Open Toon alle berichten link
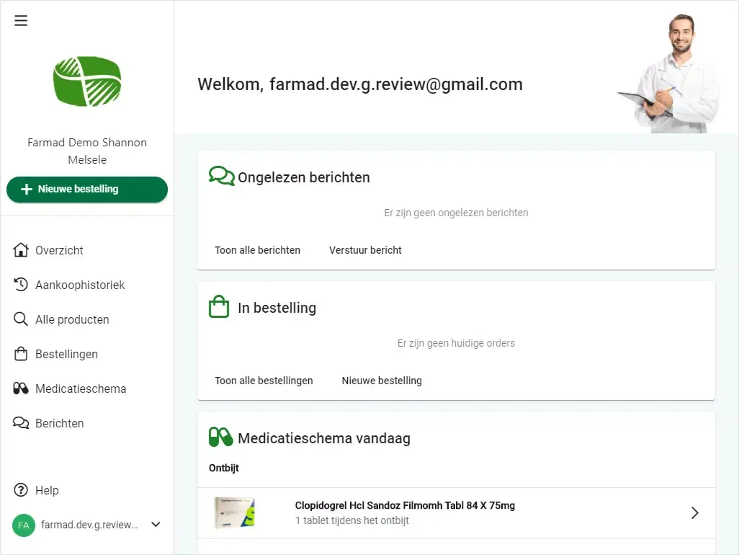The image size is (739, 555). (x=257, y=250)
